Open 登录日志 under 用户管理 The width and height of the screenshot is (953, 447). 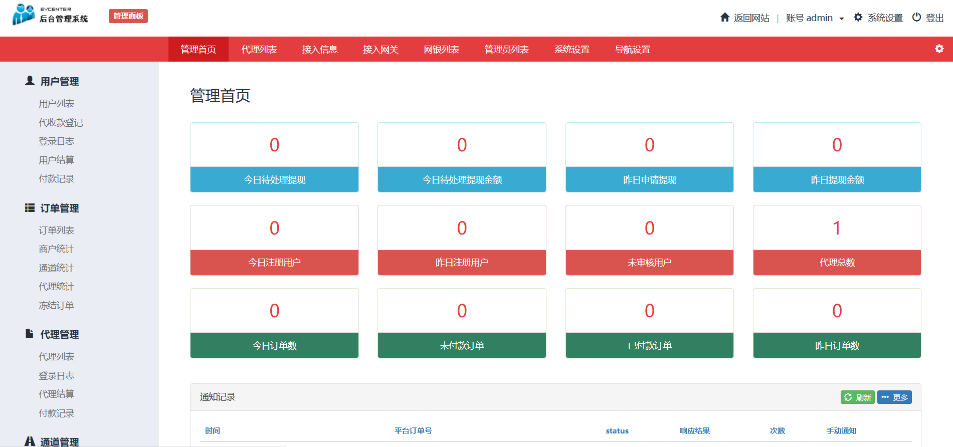[57, 141]
